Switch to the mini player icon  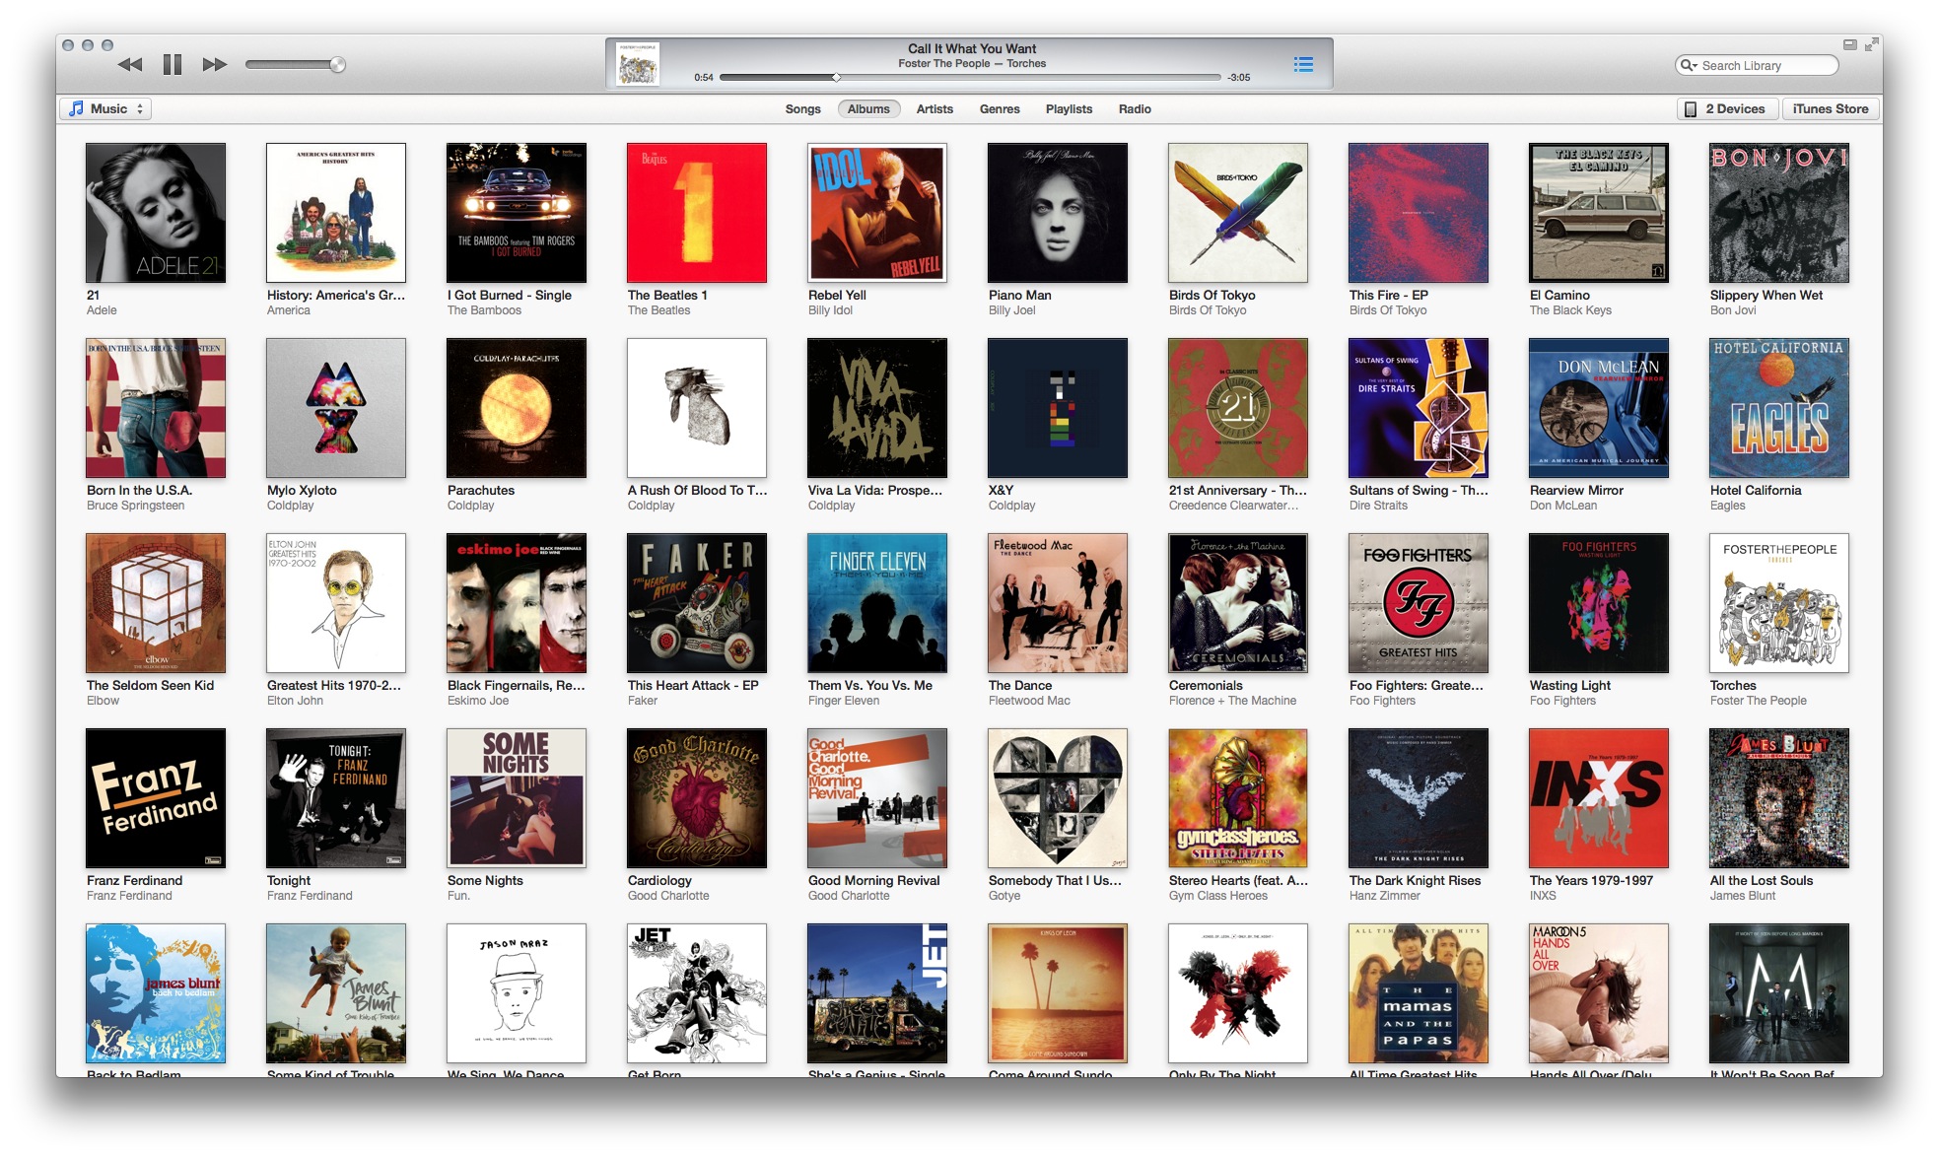1849,44
